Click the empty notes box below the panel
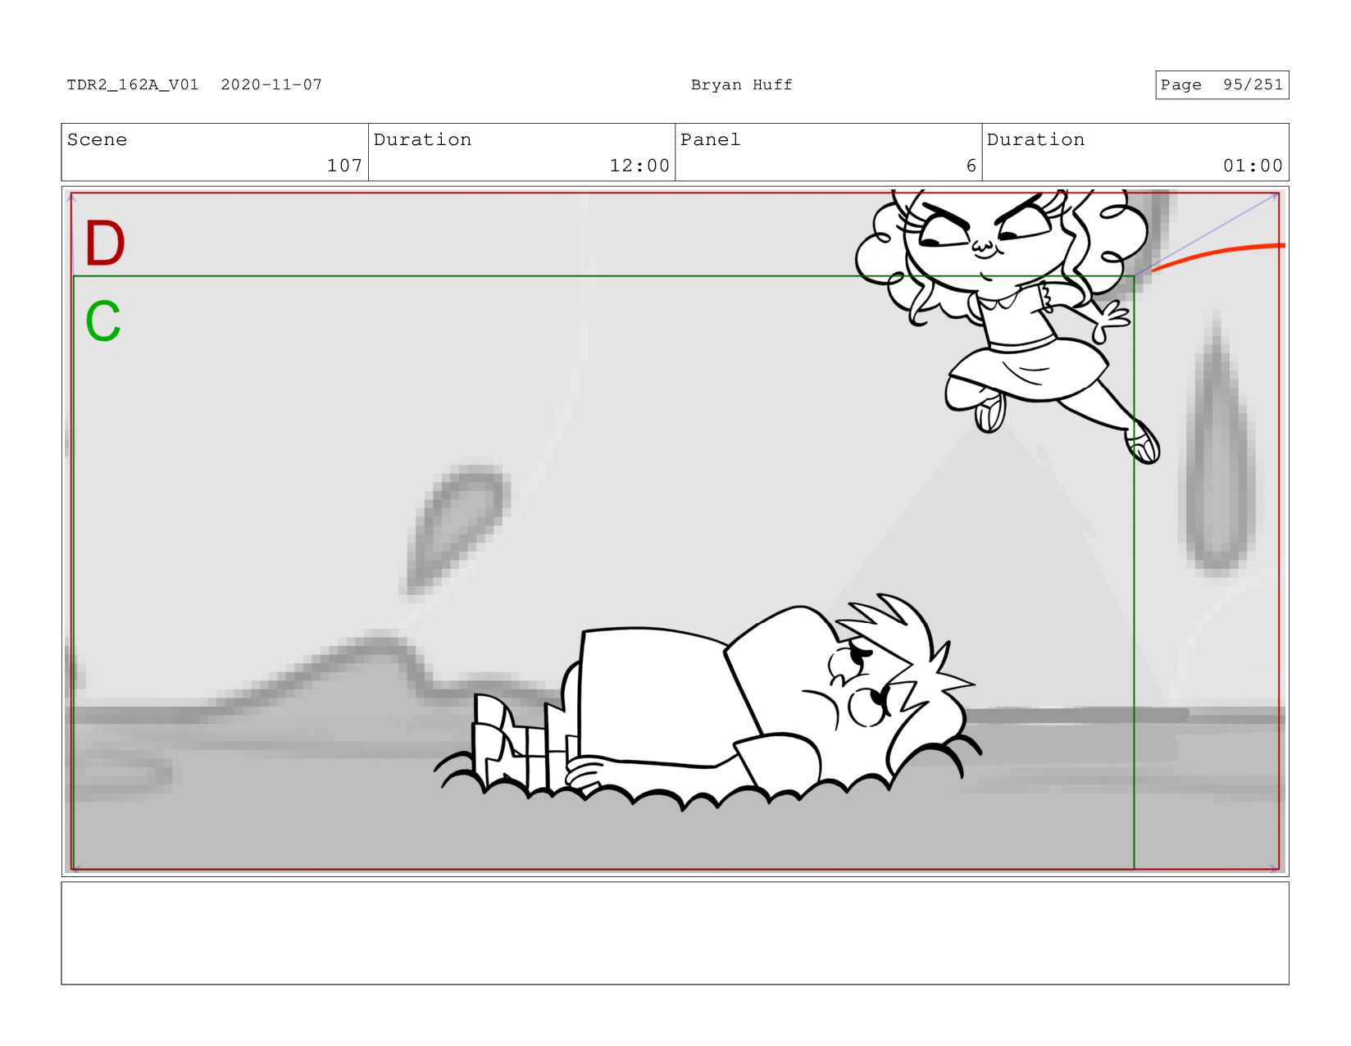Viewport: 1351px width, 1046px height. [675, 933]
